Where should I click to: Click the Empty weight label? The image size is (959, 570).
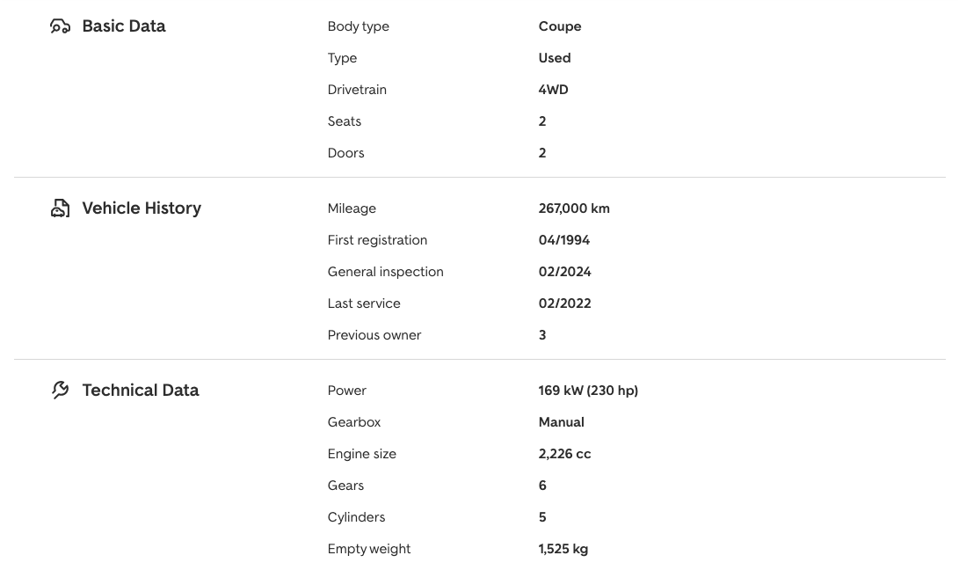(x=369, y=549)
